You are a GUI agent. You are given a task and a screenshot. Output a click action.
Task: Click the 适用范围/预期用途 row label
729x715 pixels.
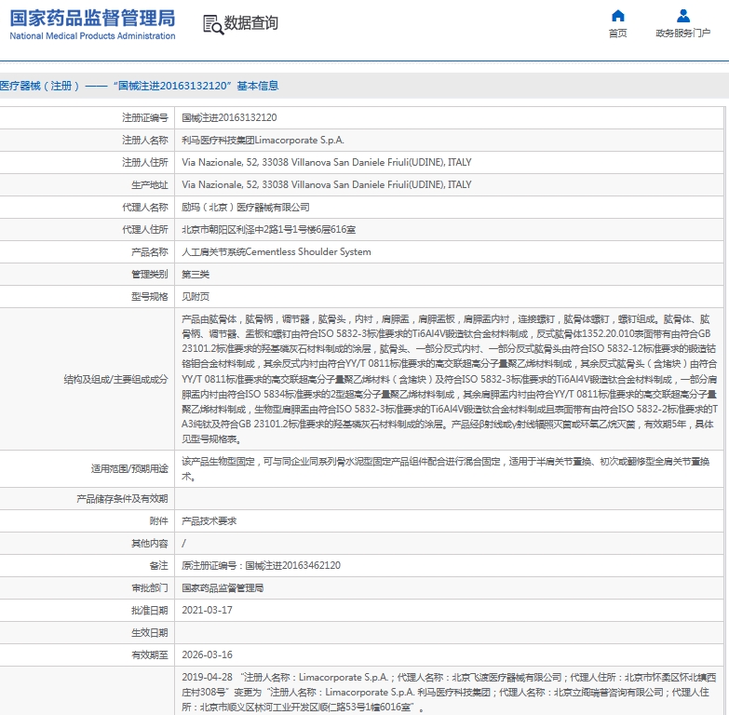tap(129, 468)
